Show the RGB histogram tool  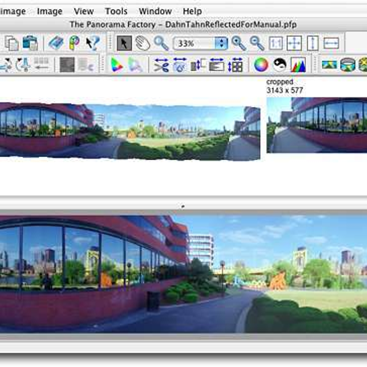click(x=298, y=65)
